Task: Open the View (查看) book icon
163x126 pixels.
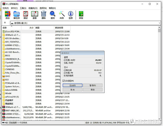Action: 35,15
